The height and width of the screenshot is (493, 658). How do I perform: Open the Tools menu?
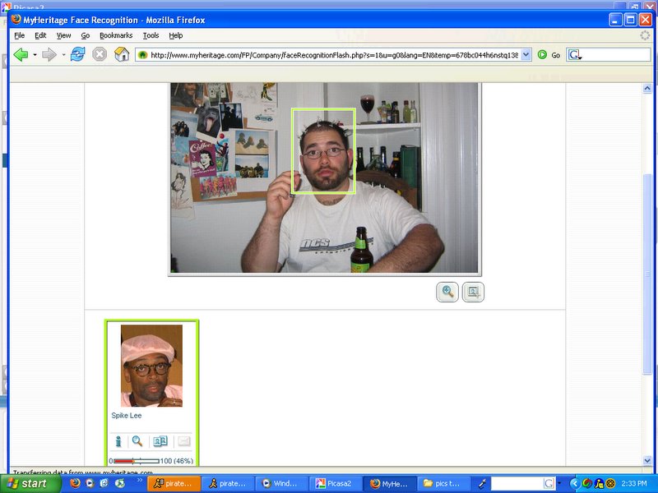pos(151,35)
